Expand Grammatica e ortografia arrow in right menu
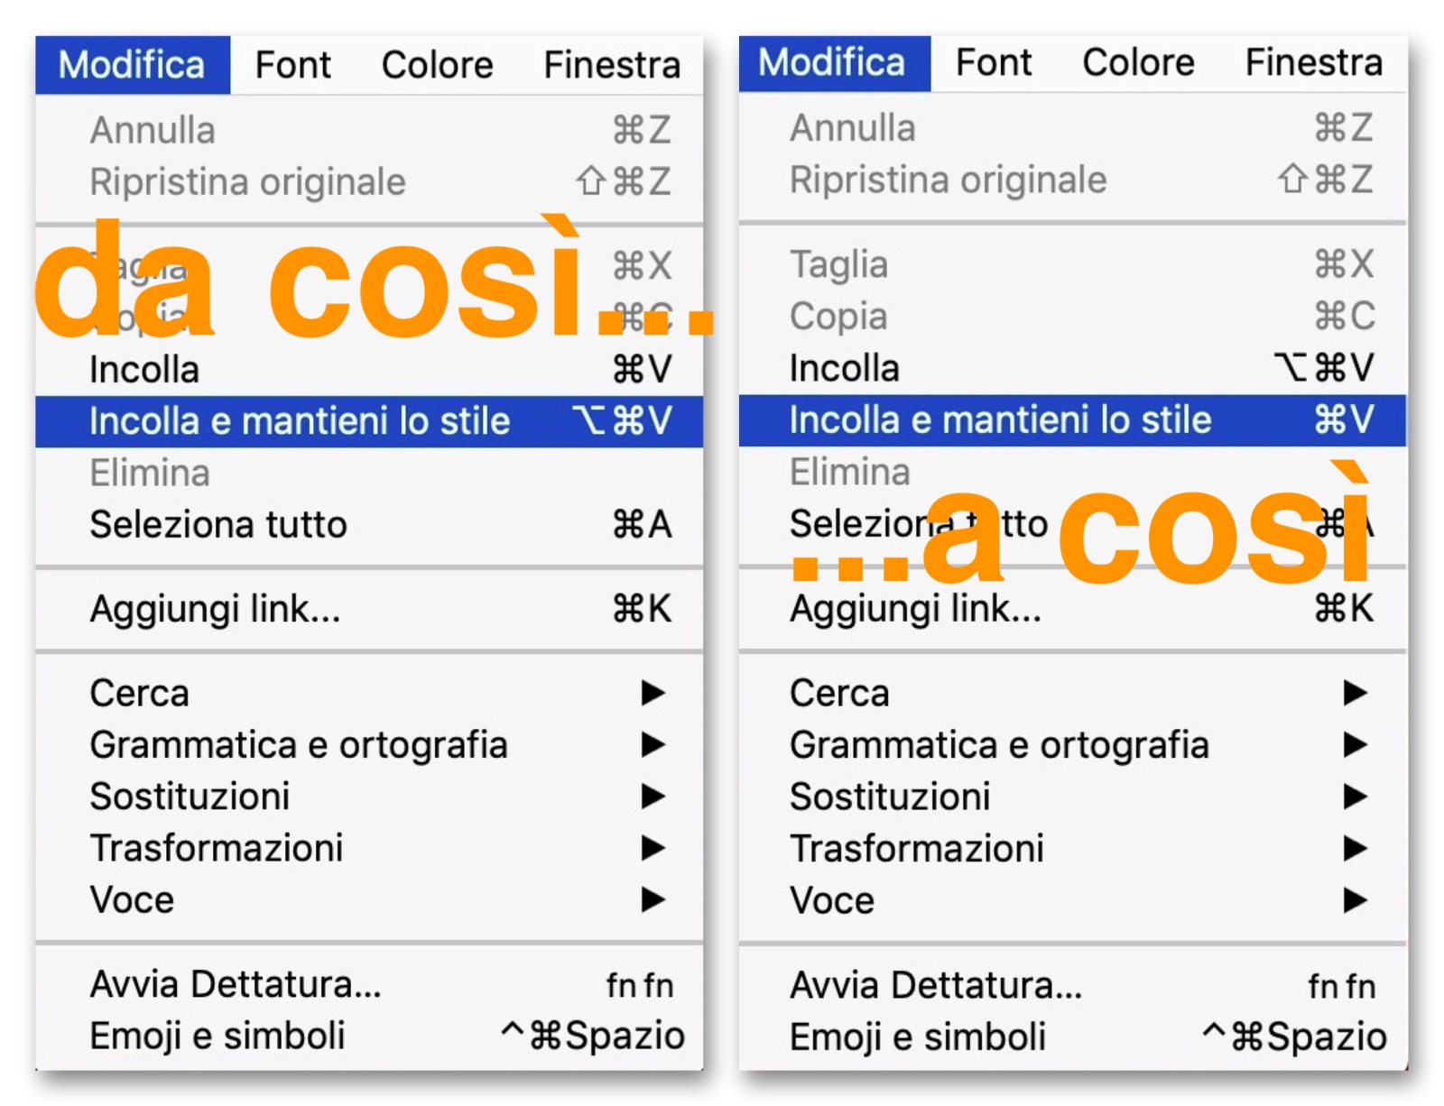Image resolution: width=1444 pixels, height=1106 pixels. pos(1354,745)
